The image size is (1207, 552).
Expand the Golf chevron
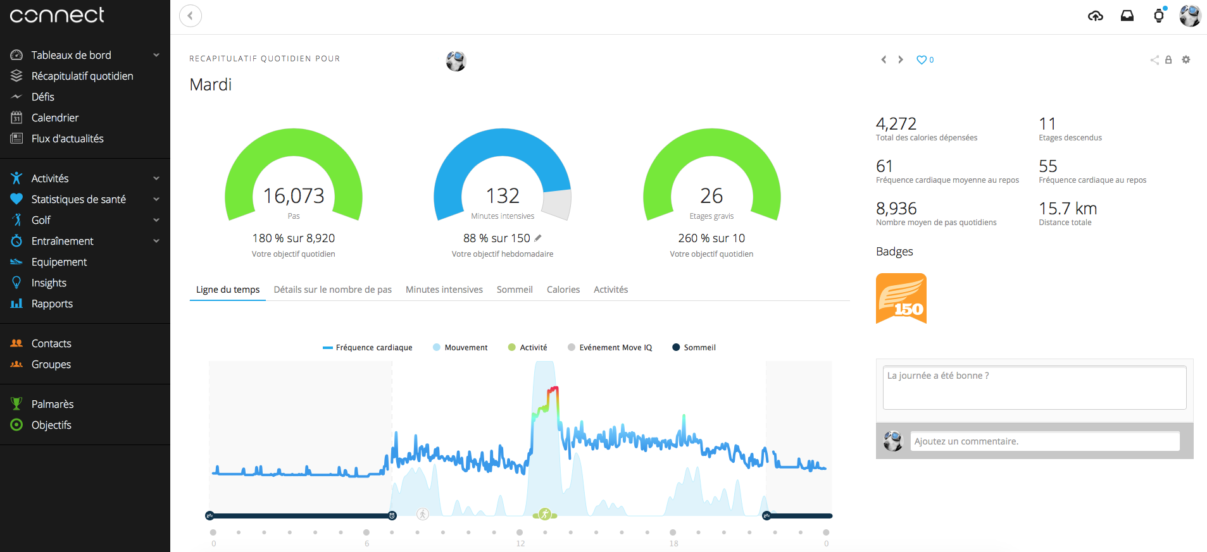(x=156, y=220)
